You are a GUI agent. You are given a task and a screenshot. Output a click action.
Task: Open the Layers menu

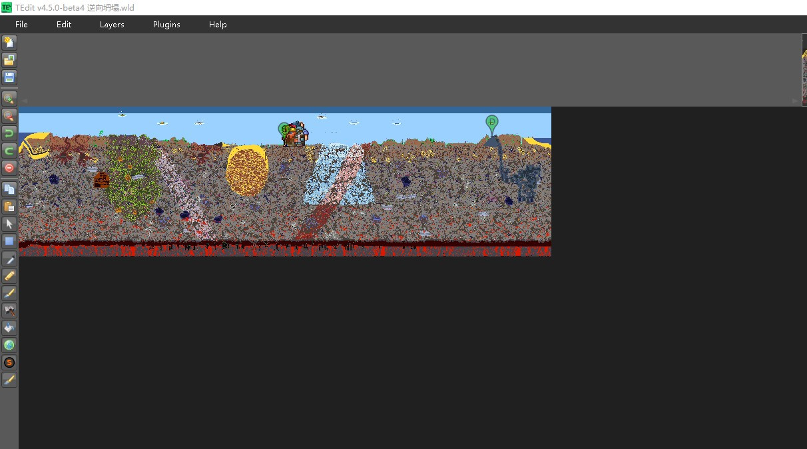point(112,25)
